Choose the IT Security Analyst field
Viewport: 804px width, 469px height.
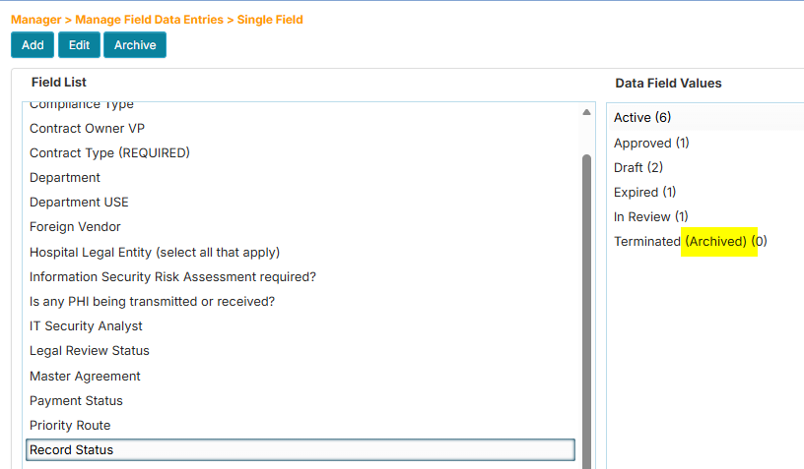pos(86,325)
